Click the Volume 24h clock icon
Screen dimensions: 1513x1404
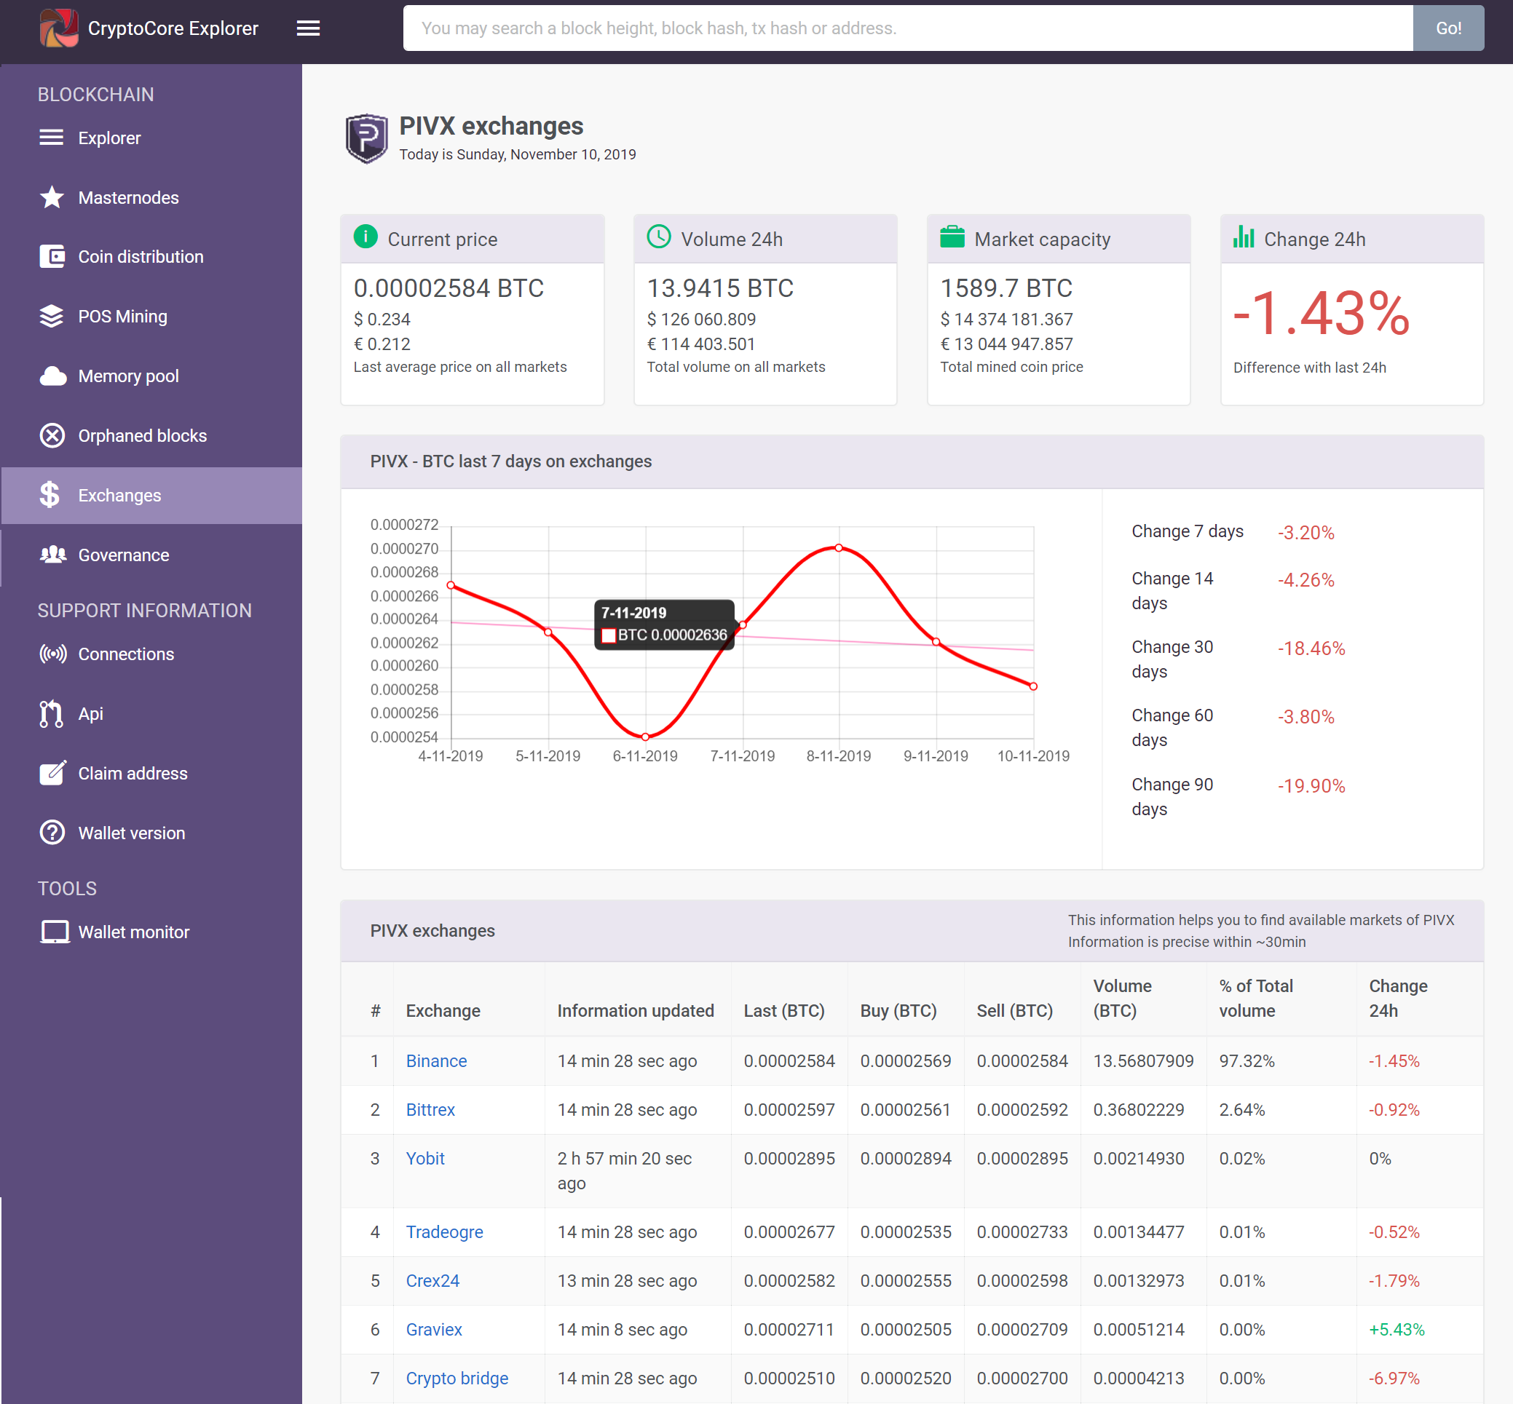tap(659, 237)
